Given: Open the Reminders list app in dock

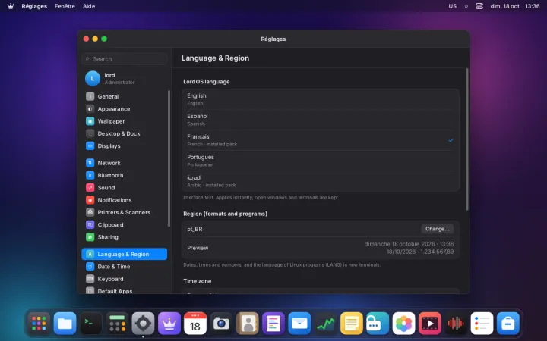Looking at the screenshot, I should pos(482,324).
